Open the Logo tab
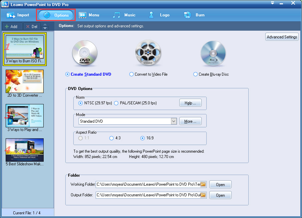Image resolution: width=302 pixels, height=218 pixels. click(159, 15)
